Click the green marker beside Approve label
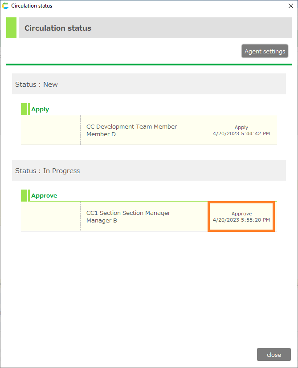The height and width of the screenshot is (368, 298). click(24, 195)
